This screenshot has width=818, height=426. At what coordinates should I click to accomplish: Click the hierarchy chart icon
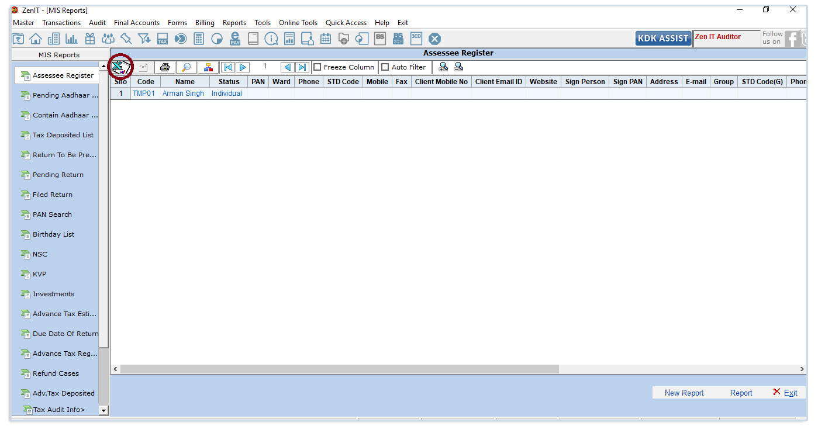tap(208, 67)
